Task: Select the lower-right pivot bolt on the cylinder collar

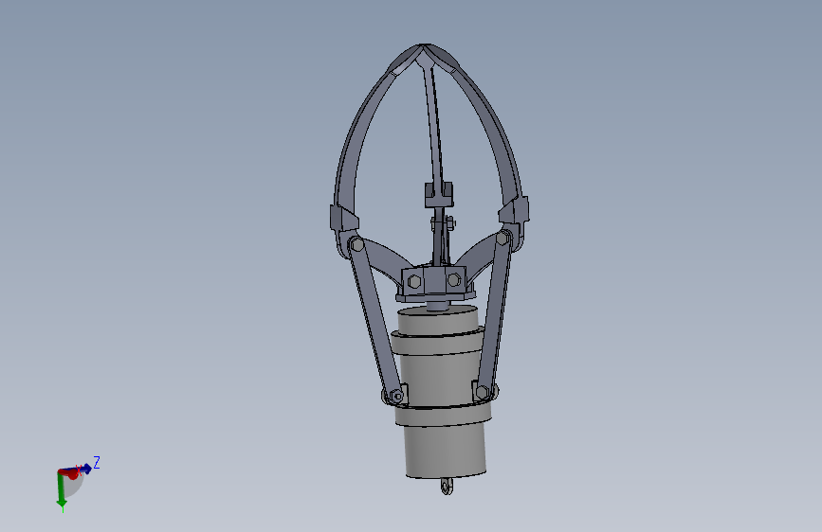Action: click(x=482, y=392)
